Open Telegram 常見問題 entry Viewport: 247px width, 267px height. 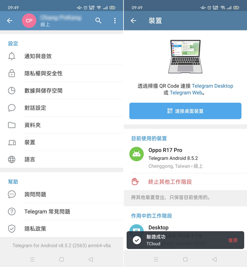[x=61, y=212]
